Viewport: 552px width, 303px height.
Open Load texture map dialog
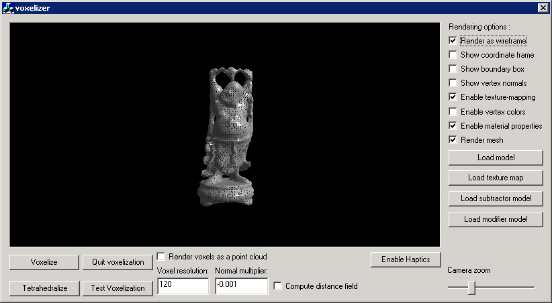pos(496,178)
